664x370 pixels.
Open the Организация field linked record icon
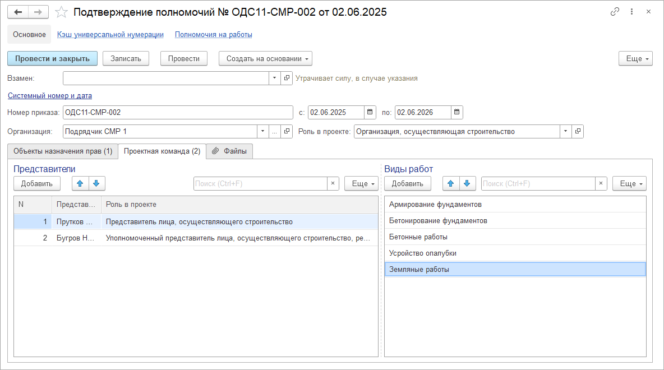[287, 131]
